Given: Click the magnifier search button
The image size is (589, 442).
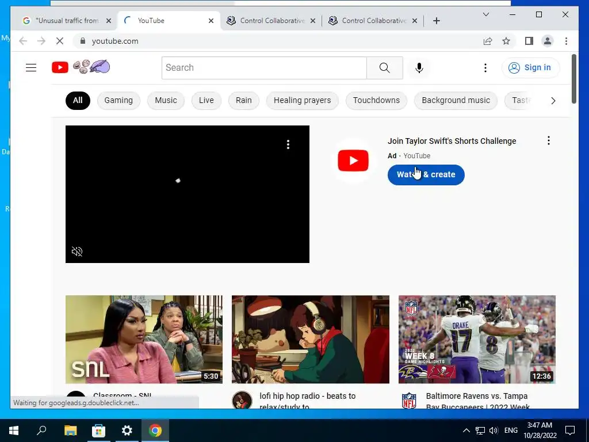Looking at the screenshot, I should 385,68.
